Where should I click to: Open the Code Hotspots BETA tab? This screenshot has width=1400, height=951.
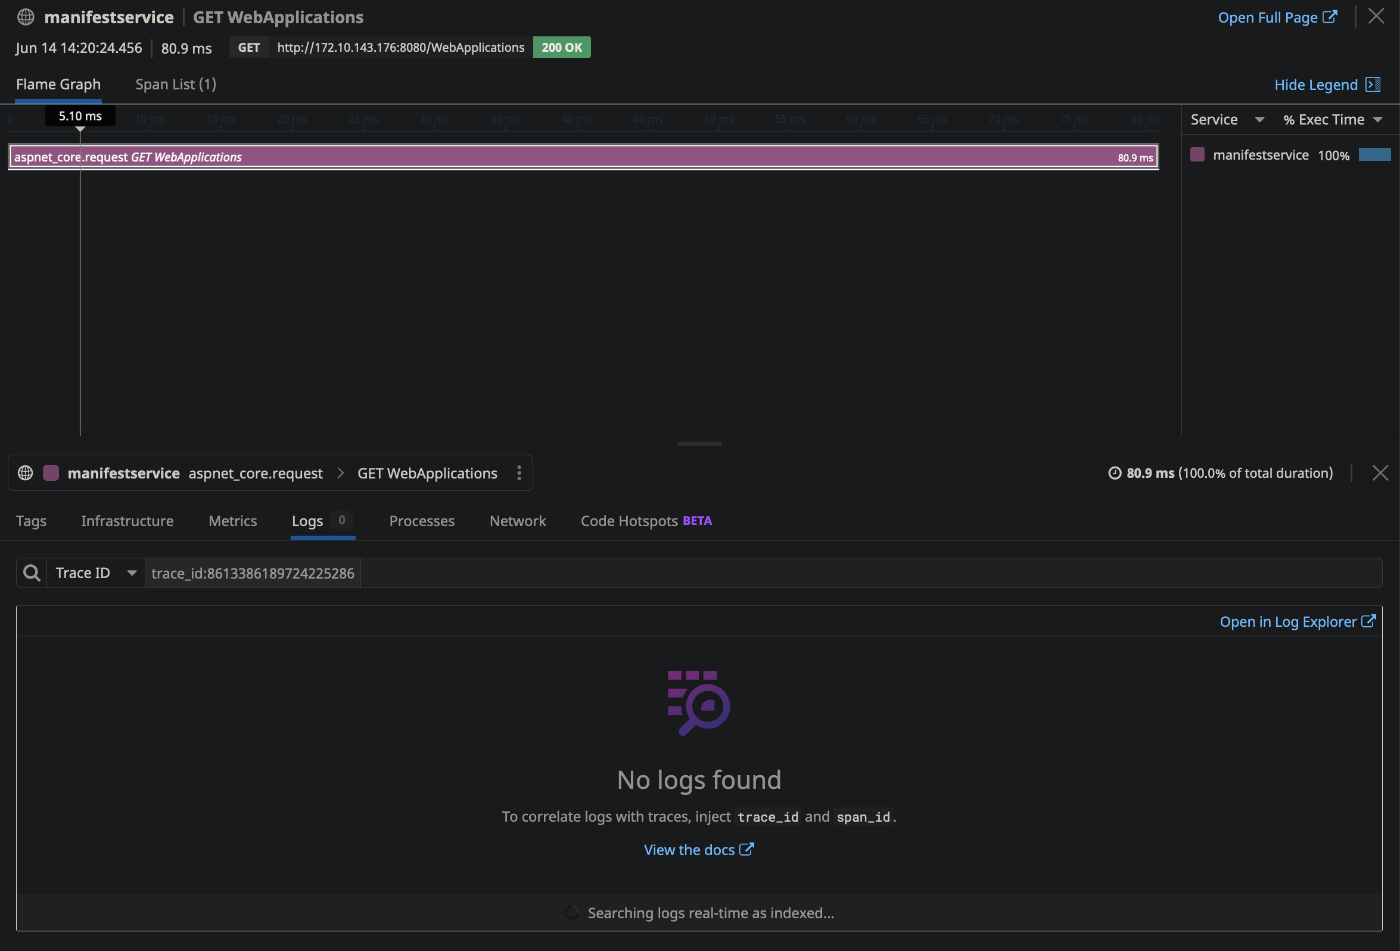coord(646,521)
